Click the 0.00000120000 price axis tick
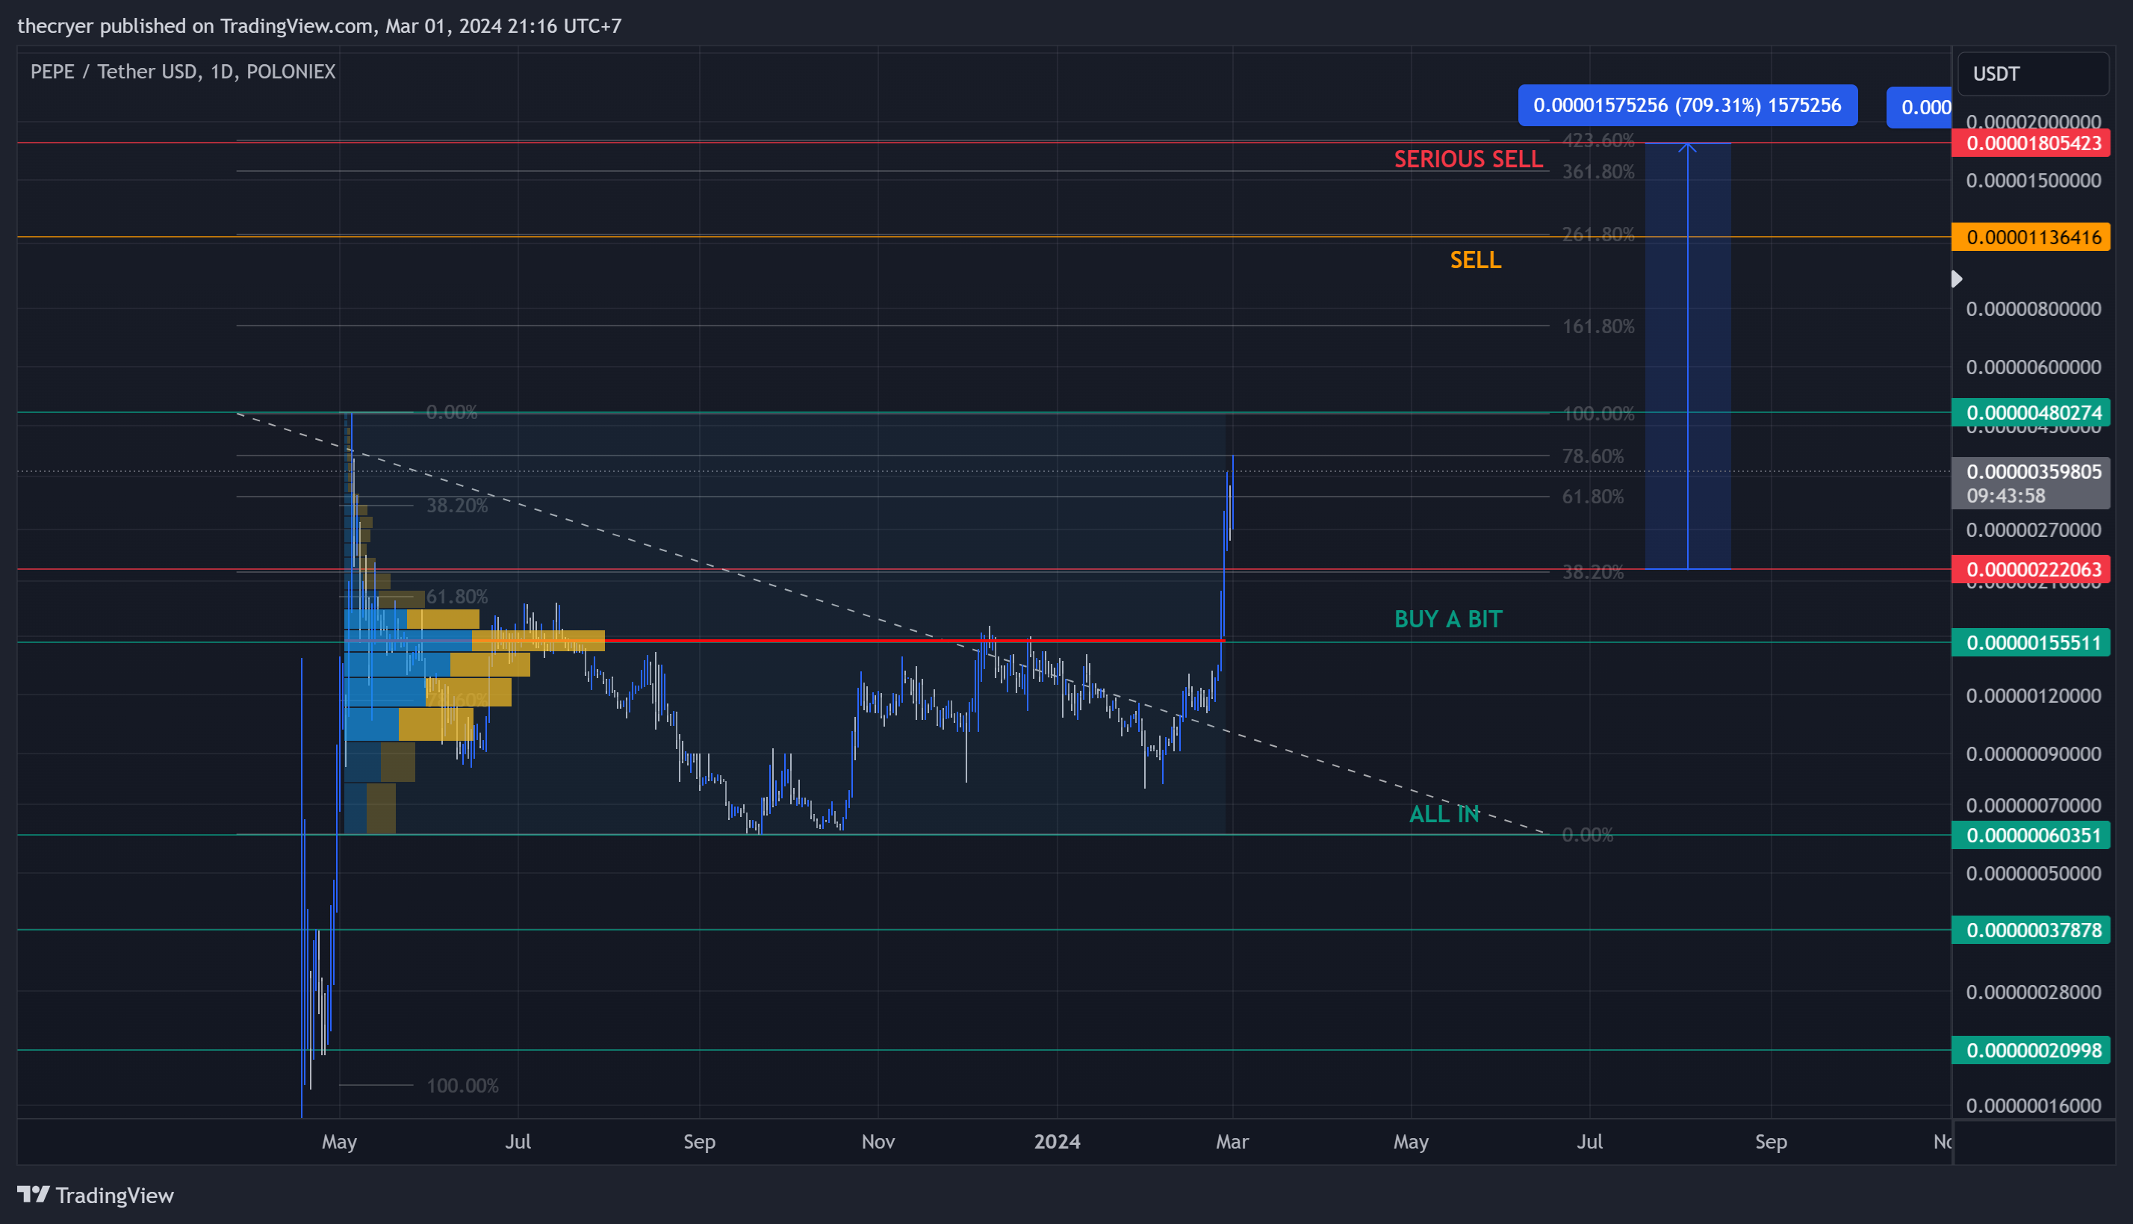Screen dimensions: 2133x1224 (2033, 695)
